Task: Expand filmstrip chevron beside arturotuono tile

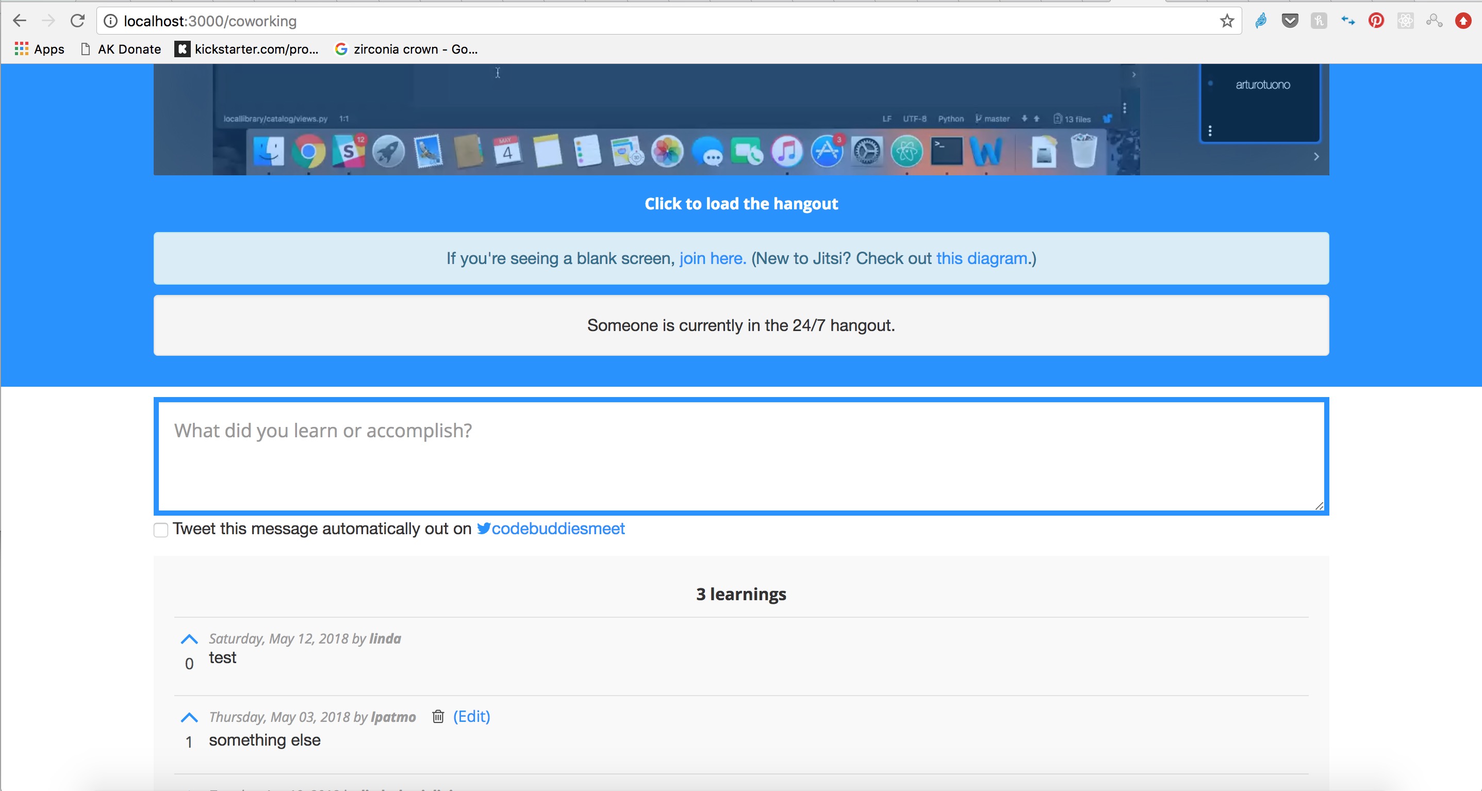Action: (x=1316, y=156)
